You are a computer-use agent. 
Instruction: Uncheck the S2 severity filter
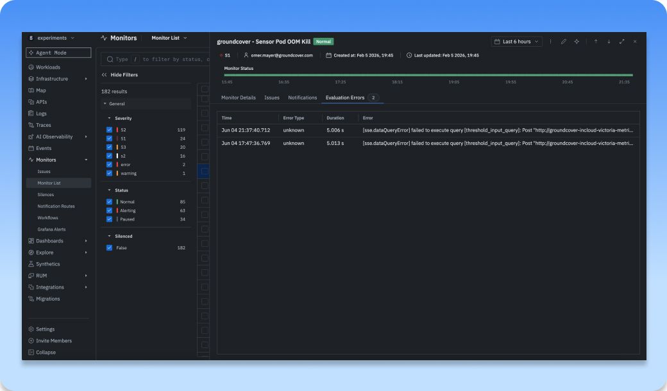109,129
